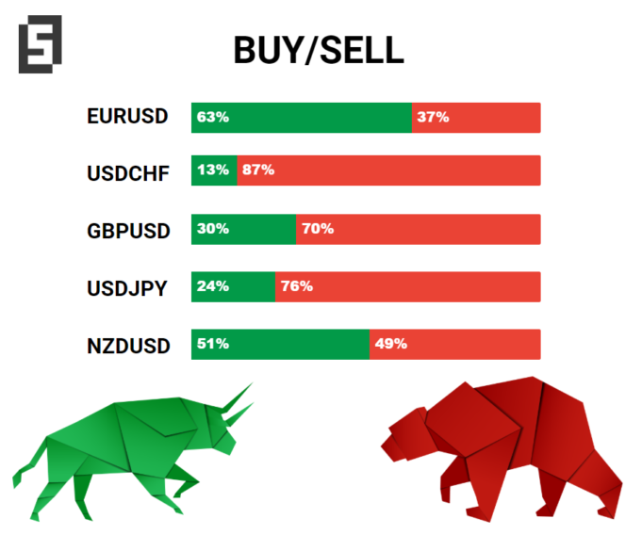Click the pixelated S logo icon
This screenshot has width=642, height=535.
(41, 44)
